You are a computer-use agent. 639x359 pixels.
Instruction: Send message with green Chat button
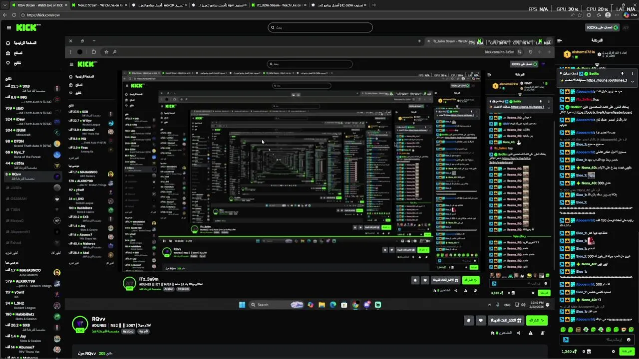click(x=626, y=352)
